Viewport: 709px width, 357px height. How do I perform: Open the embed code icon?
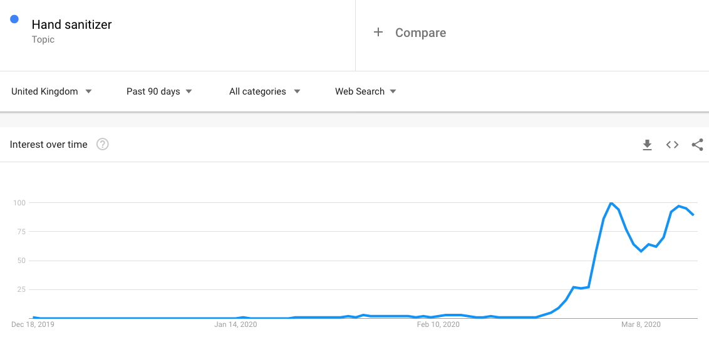click(x=673, y=145)
